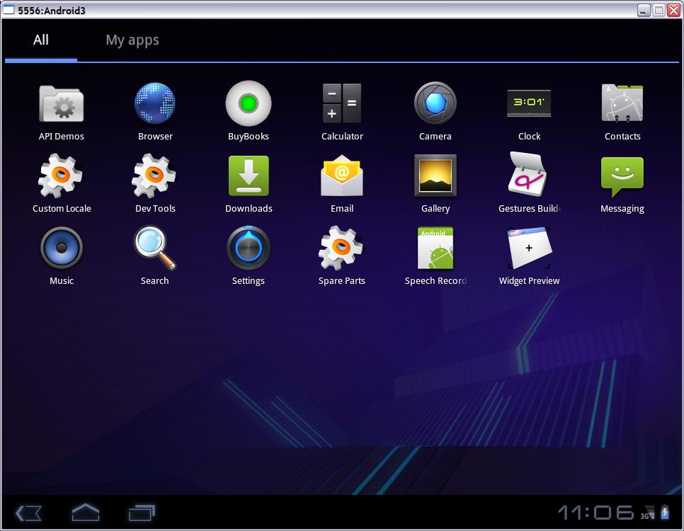
Task: Tap the Home navigation button
Action: [x=86, y=513]
